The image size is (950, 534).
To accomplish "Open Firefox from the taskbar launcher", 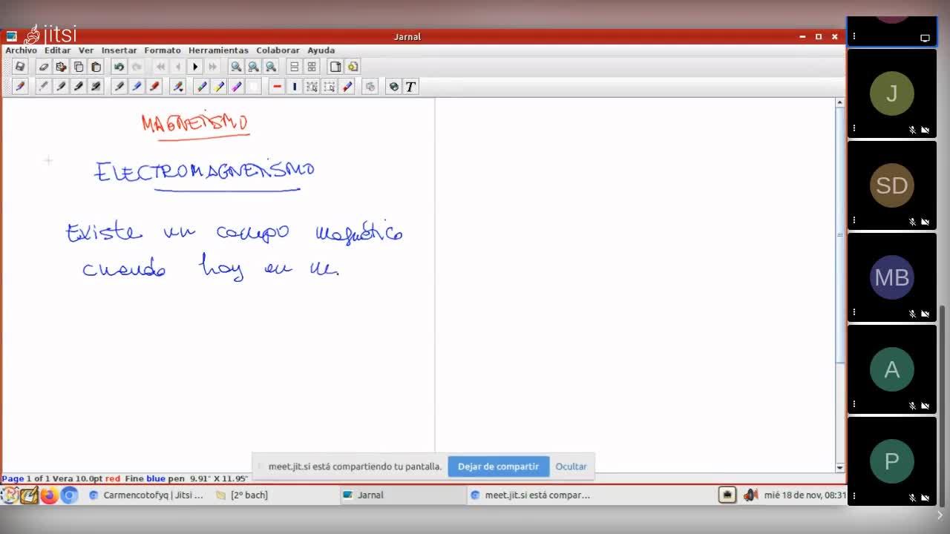I will [x=50, y=495].
